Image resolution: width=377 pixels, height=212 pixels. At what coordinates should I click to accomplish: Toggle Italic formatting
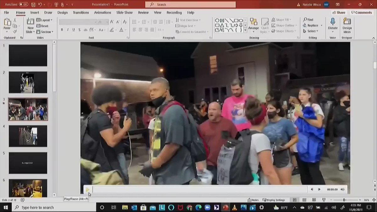pos(68,30)
